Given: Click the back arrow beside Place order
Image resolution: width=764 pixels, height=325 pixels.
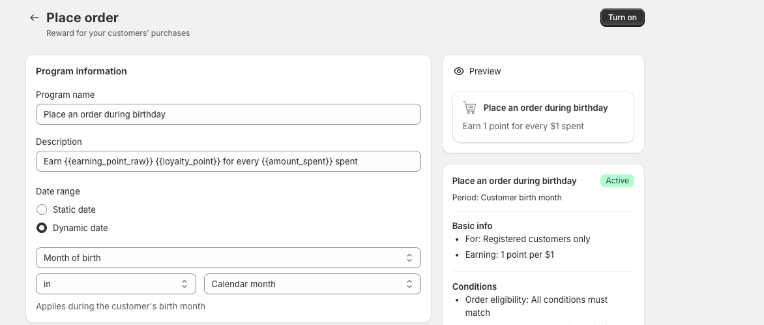Looking at the screenshot, I should pyautogui.click(x=34, y=18).
